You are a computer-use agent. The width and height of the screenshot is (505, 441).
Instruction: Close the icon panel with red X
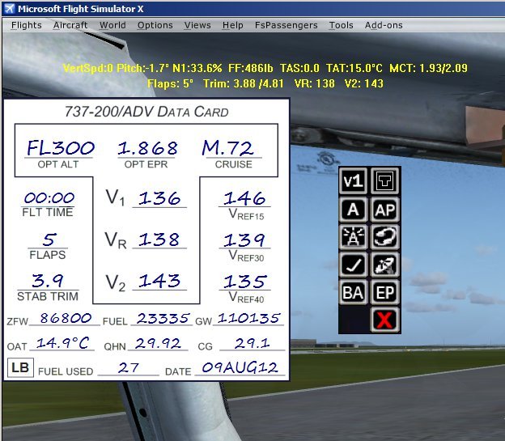point(385,320)
